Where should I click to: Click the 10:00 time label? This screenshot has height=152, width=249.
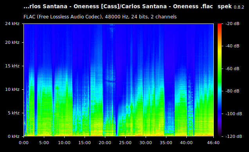pyautogui.click(x=64, y=143)
